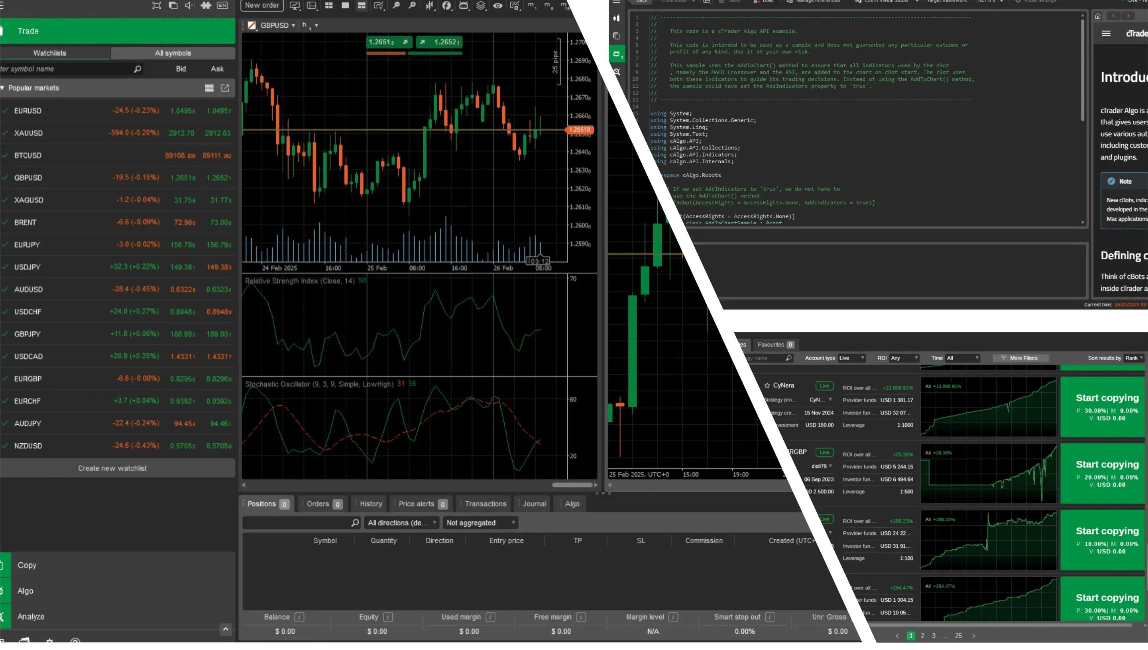Open the h1 timeframe dropdown
Viewport: 1148px width, 650px height.
point(310,25)
